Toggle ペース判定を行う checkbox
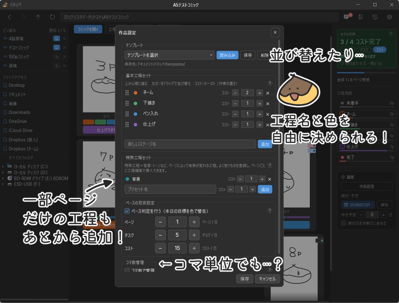The image size is (399, 303). [x=127, y=211]
